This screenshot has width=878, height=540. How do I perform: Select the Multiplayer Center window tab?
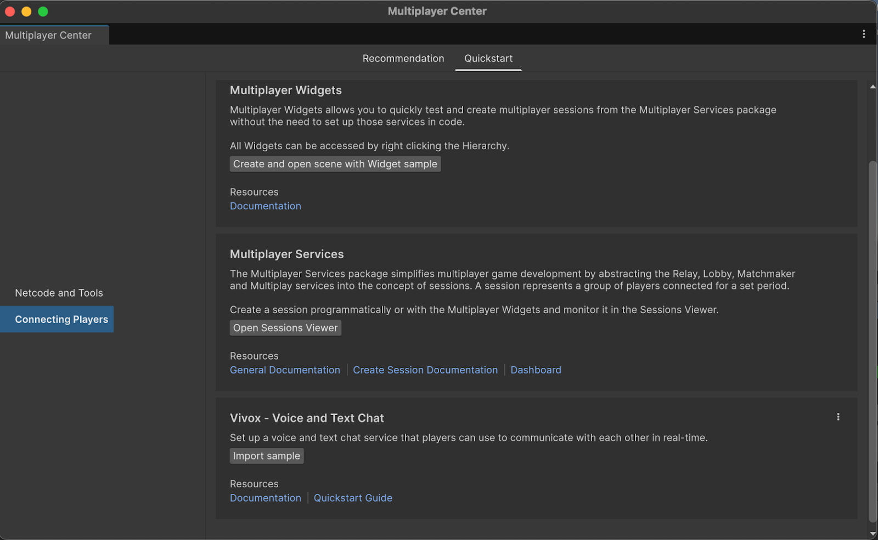point(54,35)
